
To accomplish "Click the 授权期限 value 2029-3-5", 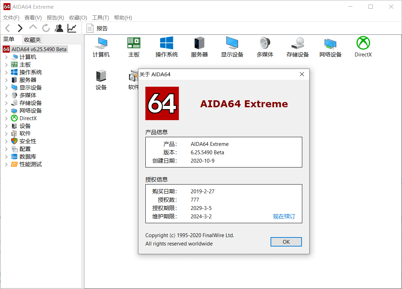I will [x=201, y=208].
